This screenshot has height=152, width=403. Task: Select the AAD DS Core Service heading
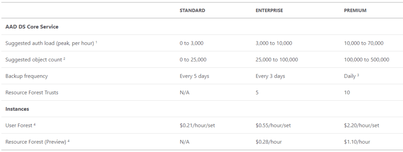32,27
